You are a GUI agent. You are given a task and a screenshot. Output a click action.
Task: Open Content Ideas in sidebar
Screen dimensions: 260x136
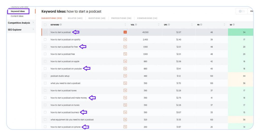17,16
